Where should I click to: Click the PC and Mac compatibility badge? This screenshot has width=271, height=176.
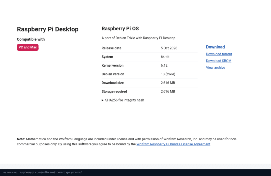pyautogui.click(x=28, y=47)
